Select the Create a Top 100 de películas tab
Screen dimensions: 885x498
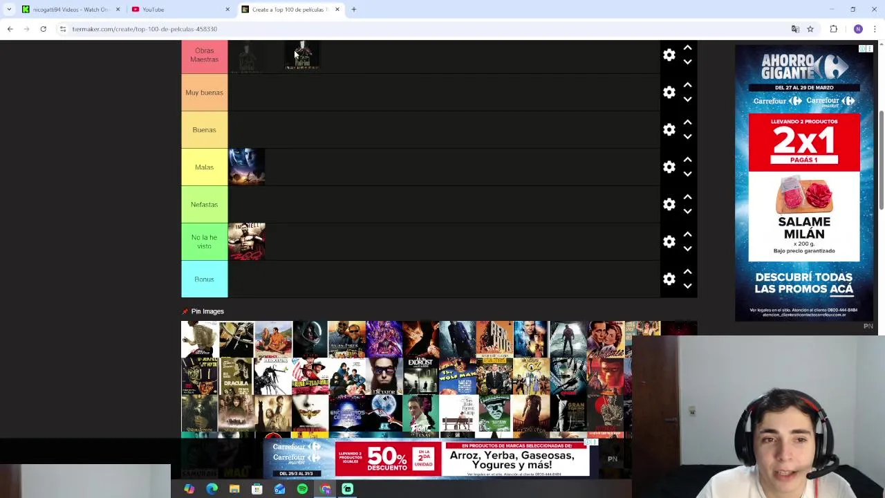coord(290,10)
